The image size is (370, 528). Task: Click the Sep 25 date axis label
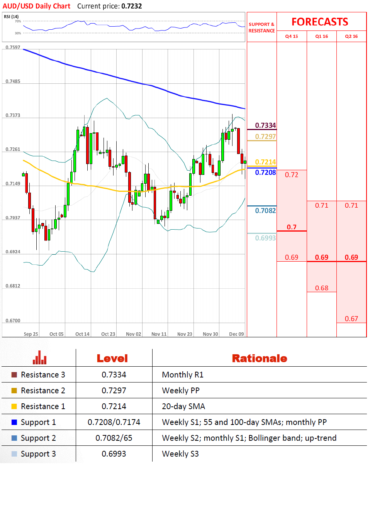coord(31,334)
